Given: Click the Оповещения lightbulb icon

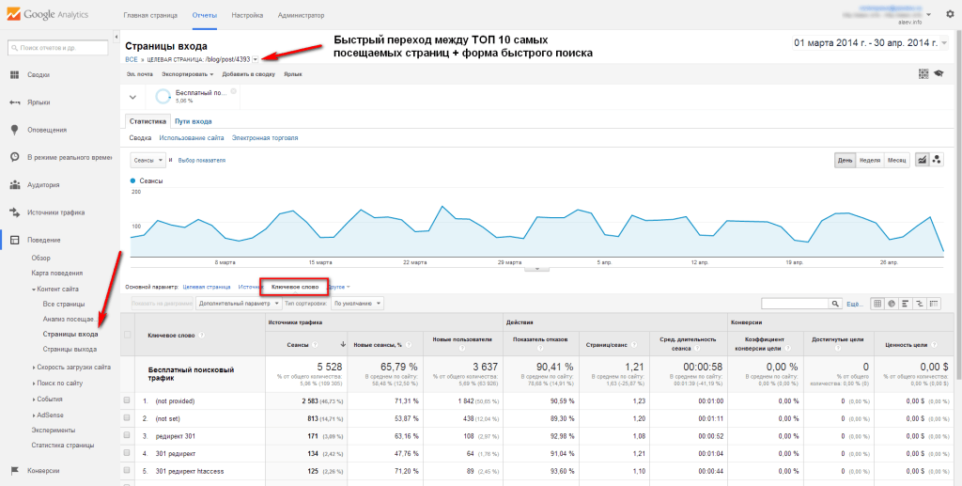Looking at the screenshot, I should pos(14,130).
